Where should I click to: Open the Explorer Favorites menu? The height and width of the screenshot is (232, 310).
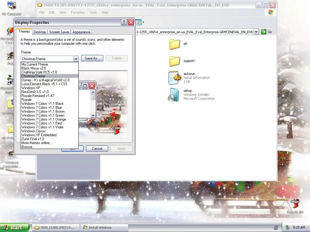(x=78, y=12)
